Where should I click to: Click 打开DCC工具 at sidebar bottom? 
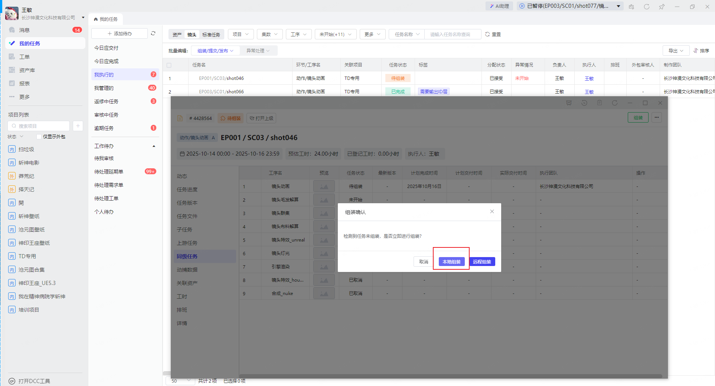34,381
